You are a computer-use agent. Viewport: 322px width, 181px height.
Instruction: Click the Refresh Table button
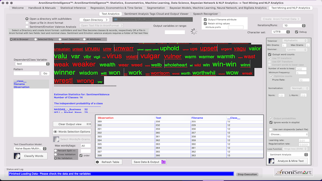(109, 162)
